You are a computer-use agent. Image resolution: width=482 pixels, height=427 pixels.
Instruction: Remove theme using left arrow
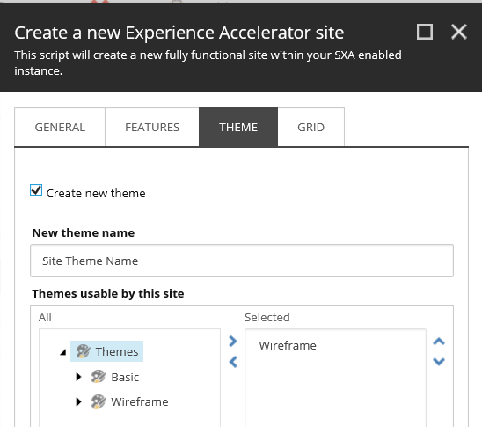pyautogui.click(x=233, y=362)
